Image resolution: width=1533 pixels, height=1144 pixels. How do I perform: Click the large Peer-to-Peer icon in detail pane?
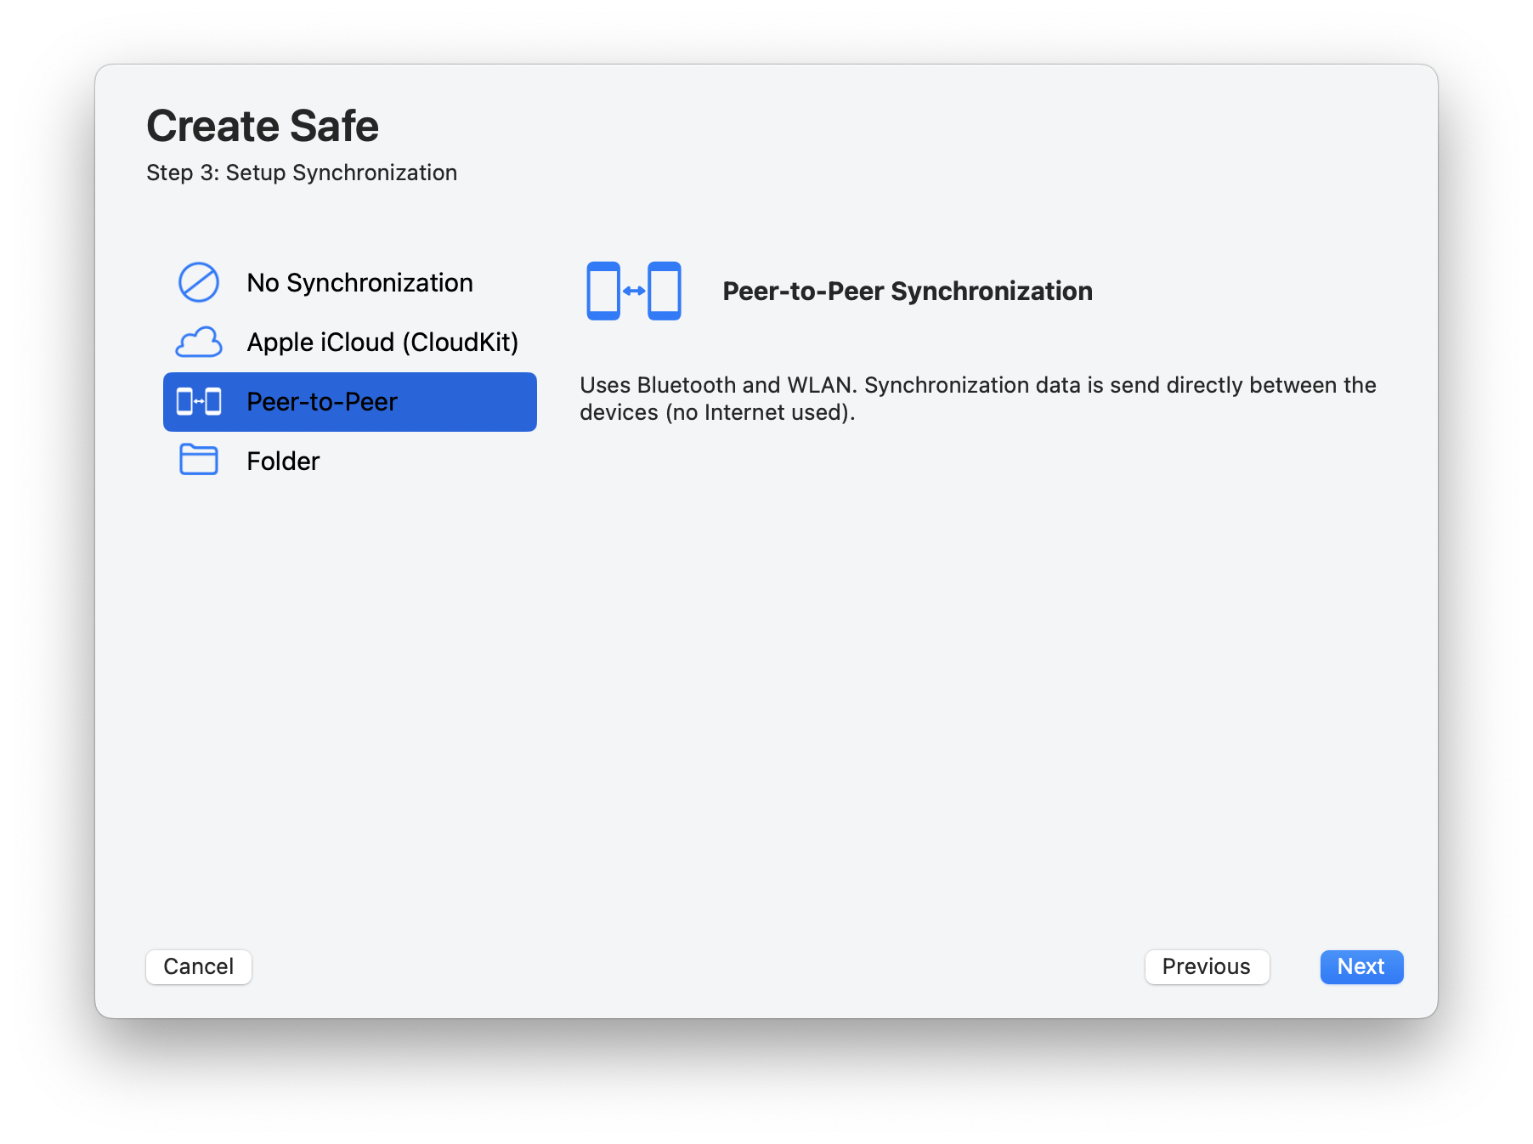click(634, 291)
